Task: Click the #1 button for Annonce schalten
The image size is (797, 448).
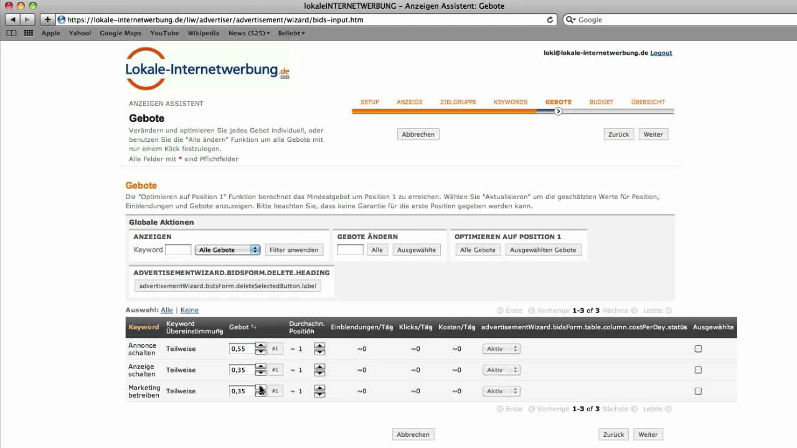Action: click(x=275, y=349)
